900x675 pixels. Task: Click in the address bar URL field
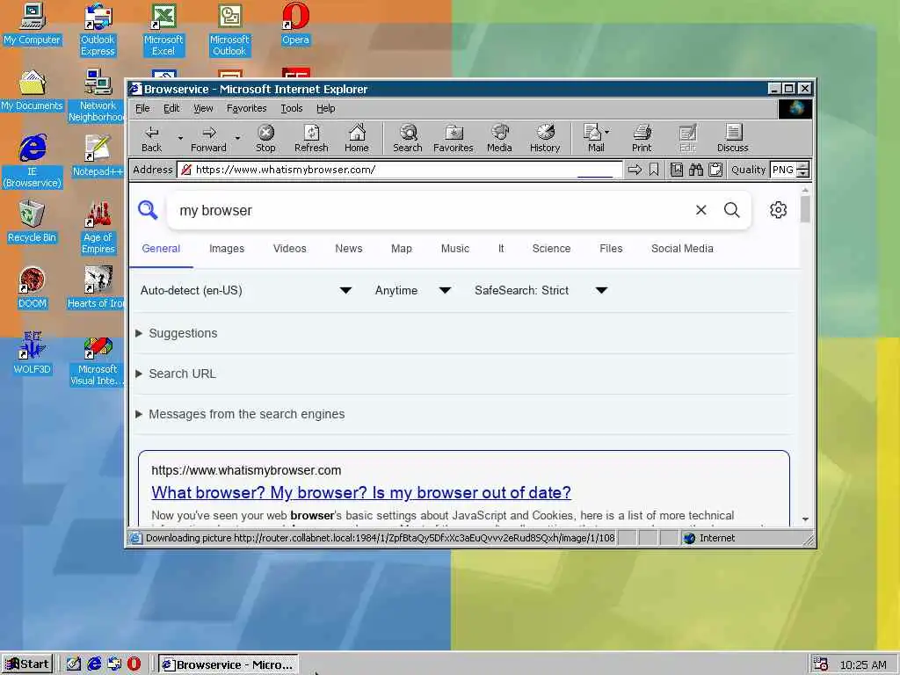click(x=399, y=170)
